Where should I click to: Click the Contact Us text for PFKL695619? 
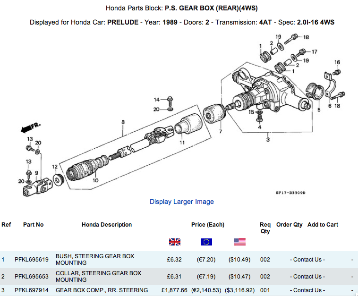coord(307,260)
